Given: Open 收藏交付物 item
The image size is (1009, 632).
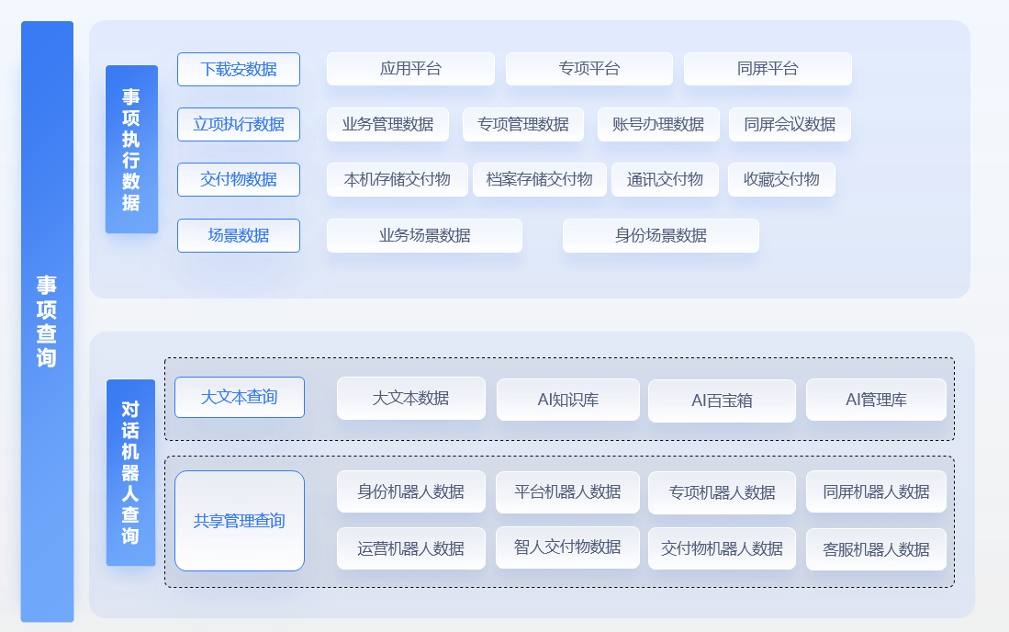Looking at the screenshot, I should pyautogui.click(x=781, y=179).
